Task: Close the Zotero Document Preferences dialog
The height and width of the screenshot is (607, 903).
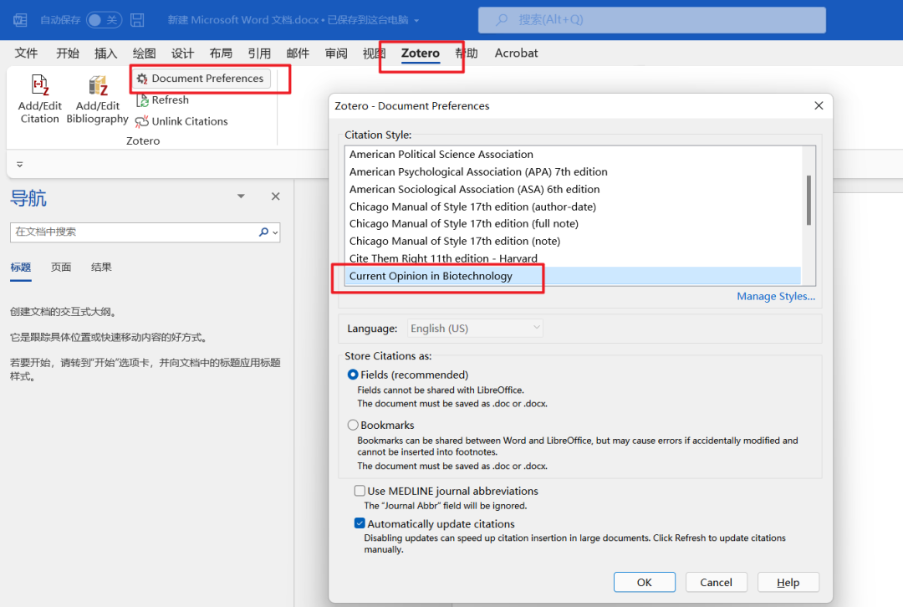Action: (819, 106)
